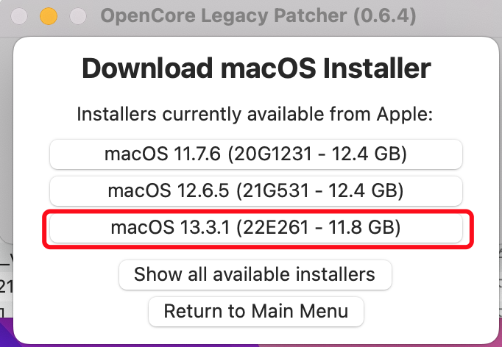Click the OpenCore Legacy Patcher title bar
The height and width of the screenshot is (347, 502).
point(221,15)
